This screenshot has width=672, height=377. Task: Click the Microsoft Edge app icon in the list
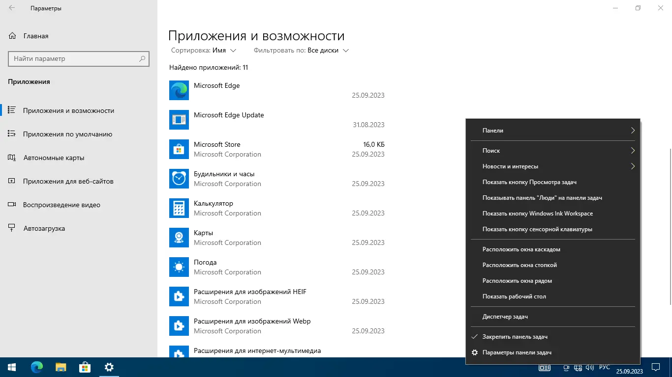coord(179,90)
